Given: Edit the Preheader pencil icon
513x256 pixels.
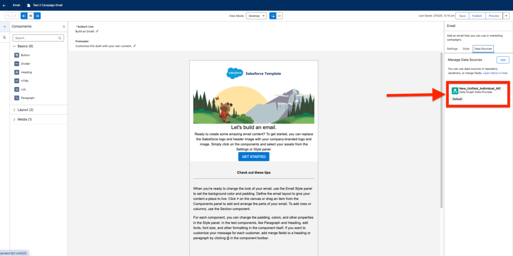Looking at the screenshot, I should click(134, 46).
